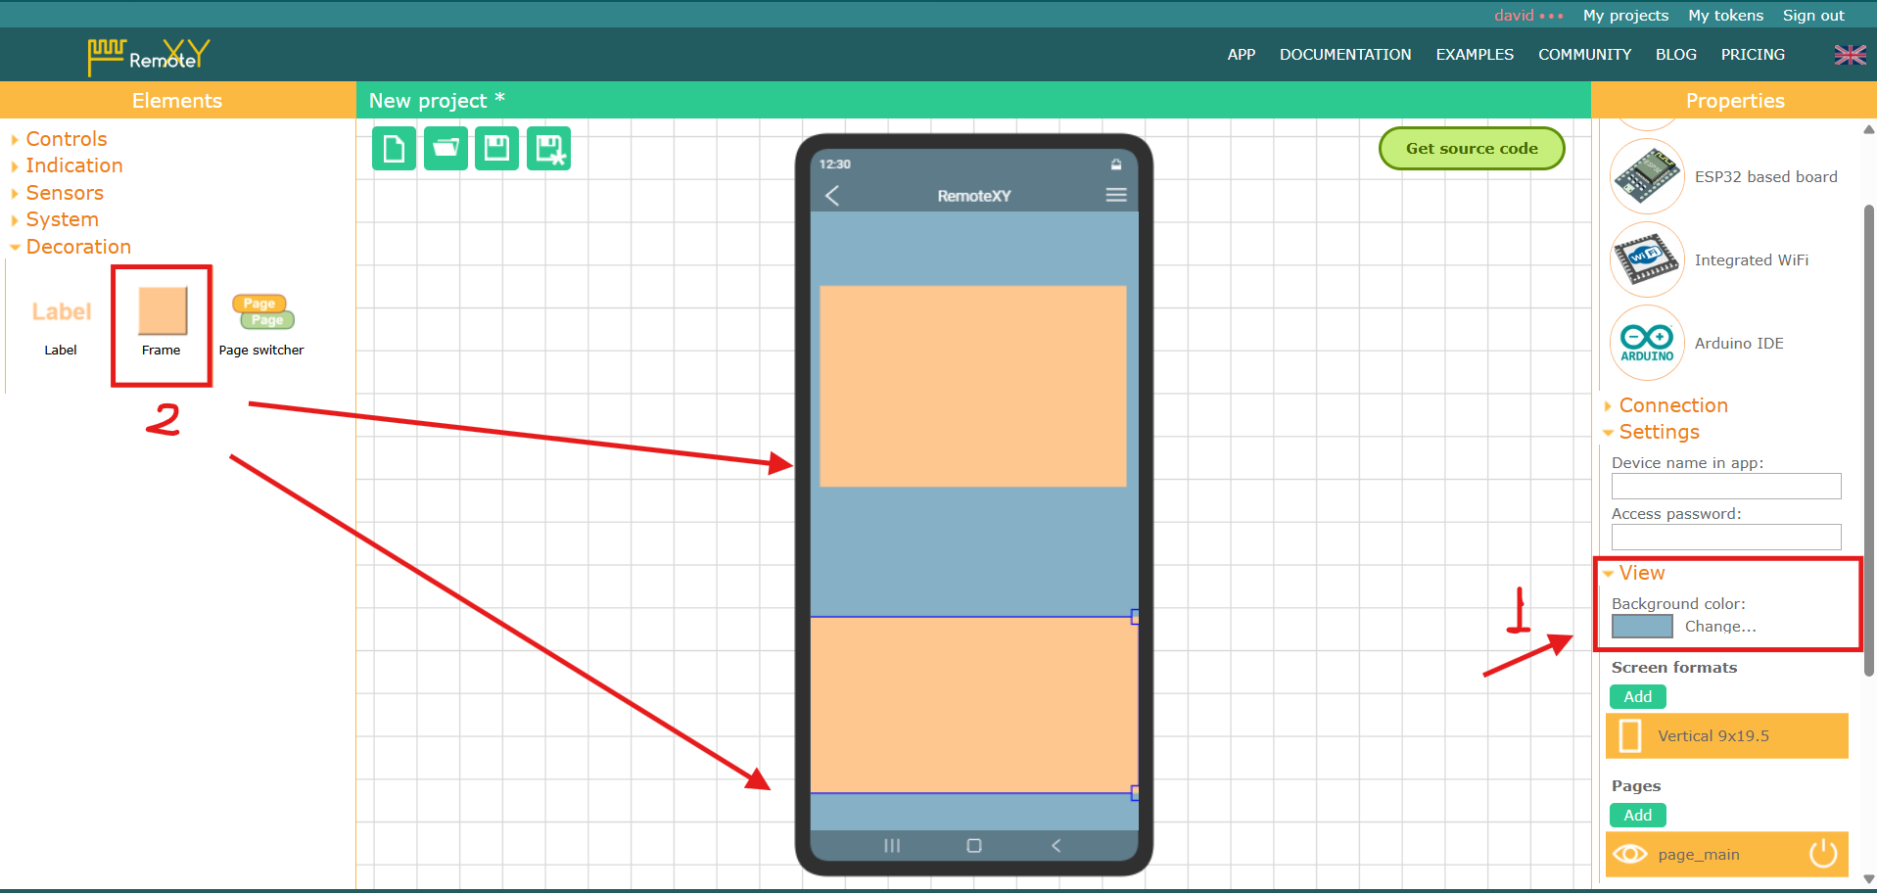View the PRICING page
This screenshot has height=893, width=1877.
1753,55
